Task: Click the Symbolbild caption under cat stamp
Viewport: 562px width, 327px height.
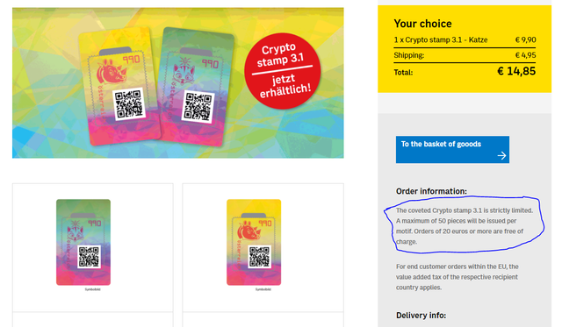Action: 92,289
